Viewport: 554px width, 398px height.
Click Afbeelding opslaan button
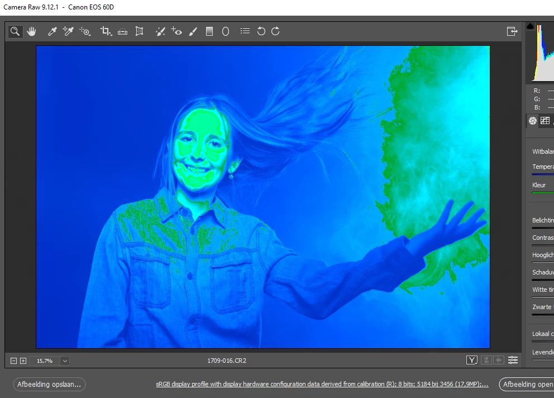coord(49,384)
